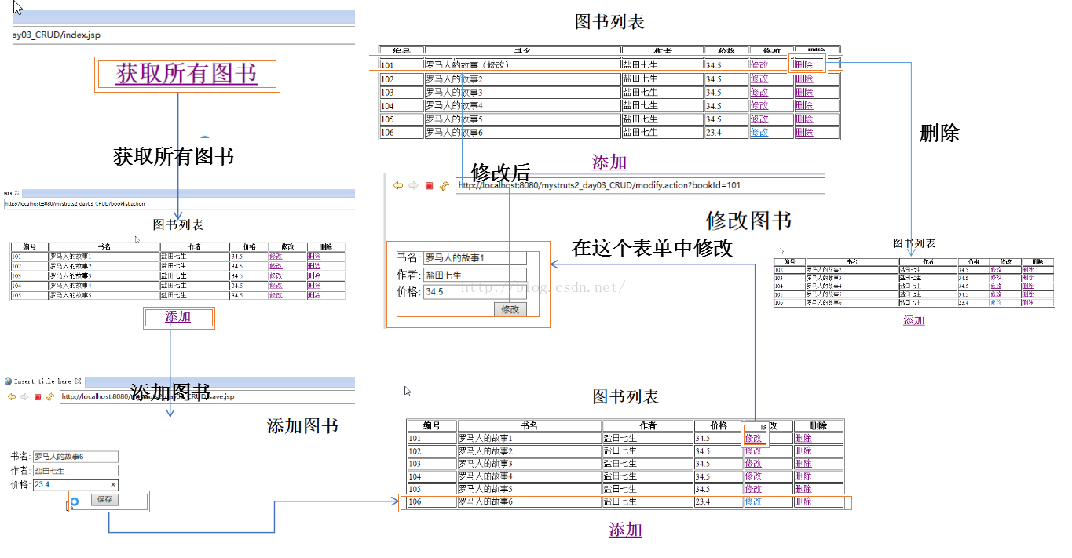
Task: Go forward in the modify.action browser toolbar
Action: click(x=413, y=185)
